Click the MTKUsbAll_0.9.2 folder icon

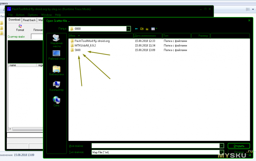[x=72, y=45]
